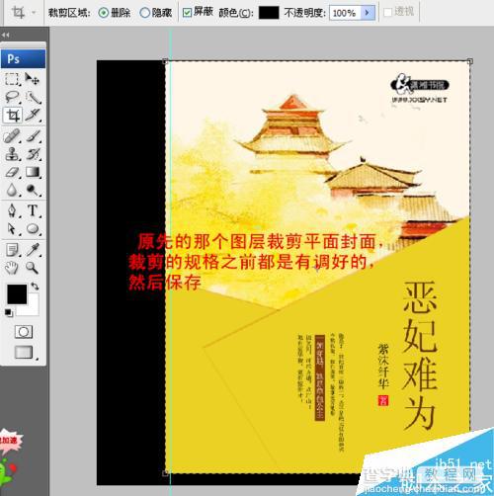Change the screen mode
494x496 pixels.
[24, 352]
